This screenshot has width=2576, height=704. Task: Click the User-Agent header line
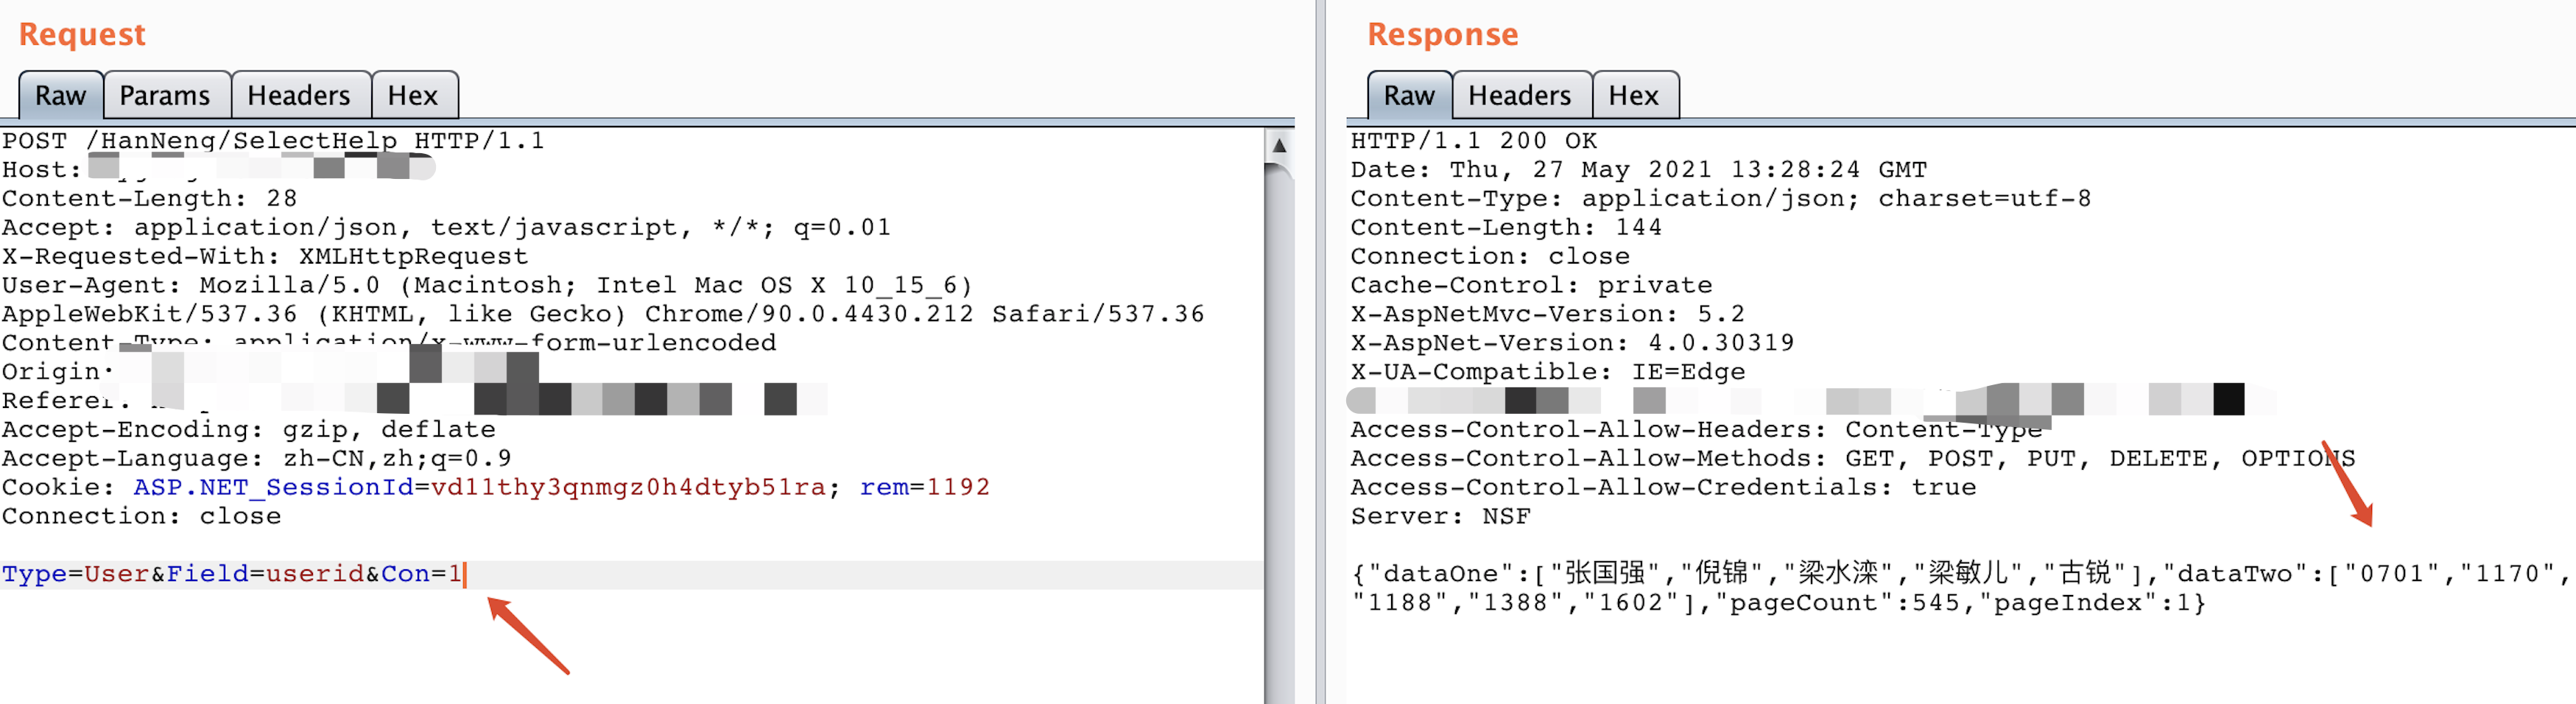(x=486, y=286)
